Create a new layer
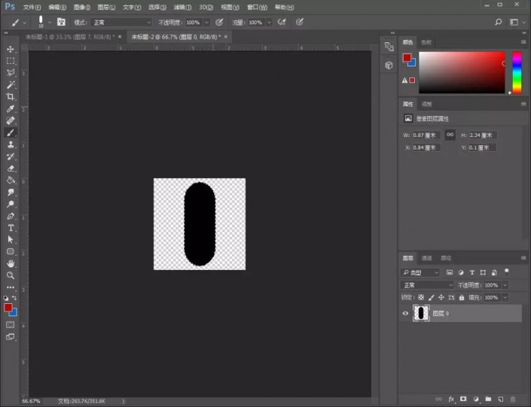 click(x=501, y=399)
